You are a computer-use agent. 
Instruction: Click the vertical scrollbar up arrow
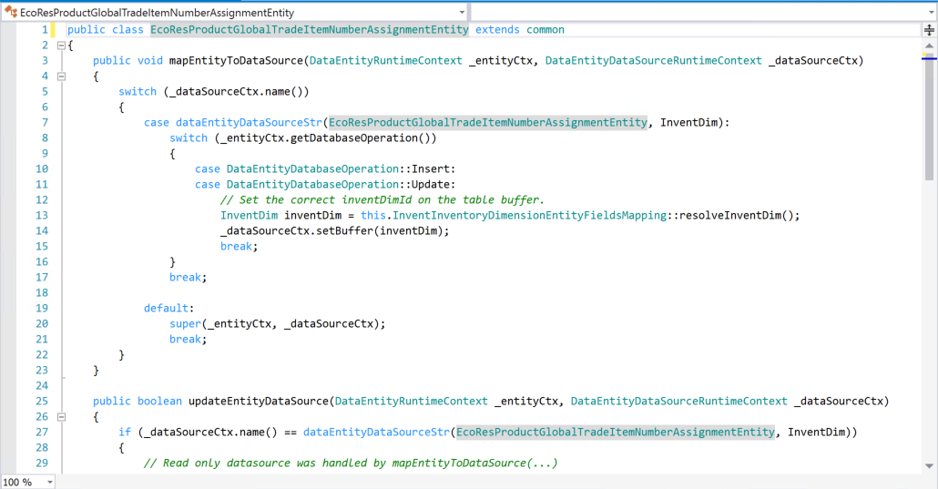929,44
